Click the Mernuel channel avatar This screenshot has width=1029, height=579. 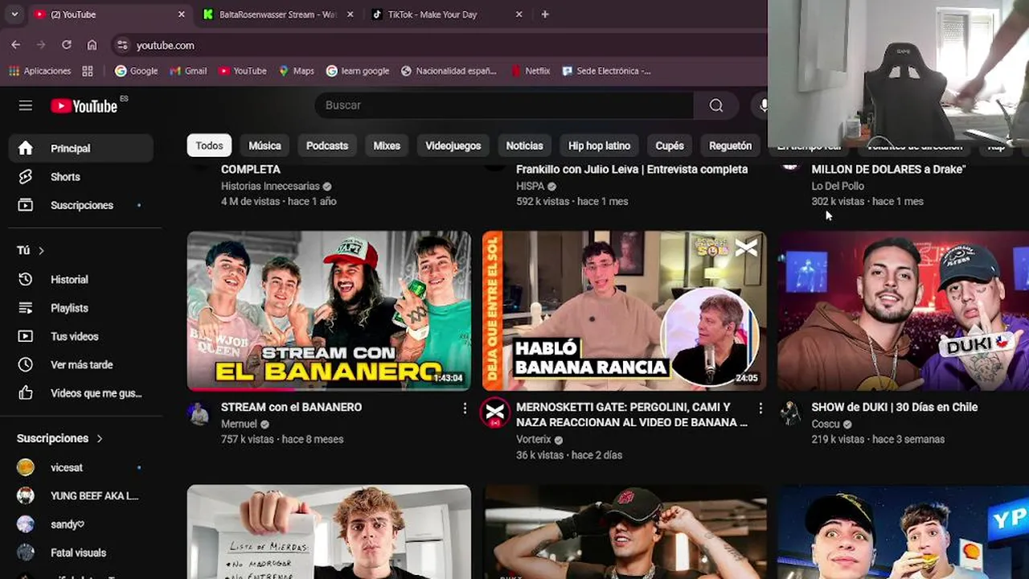coord(199,413)
